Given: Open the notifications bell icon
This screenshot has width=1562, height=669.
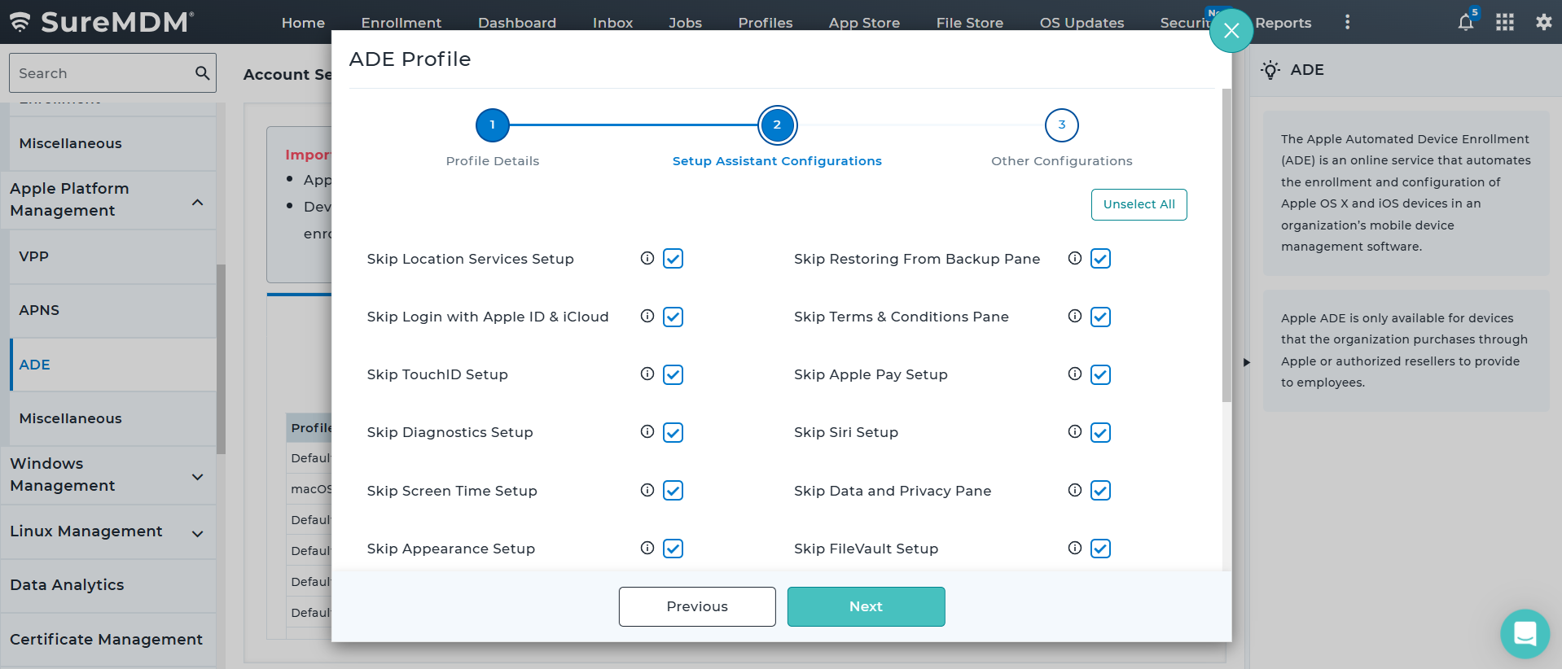Looking at the screenshot, I should click(x=1465, y=23).
